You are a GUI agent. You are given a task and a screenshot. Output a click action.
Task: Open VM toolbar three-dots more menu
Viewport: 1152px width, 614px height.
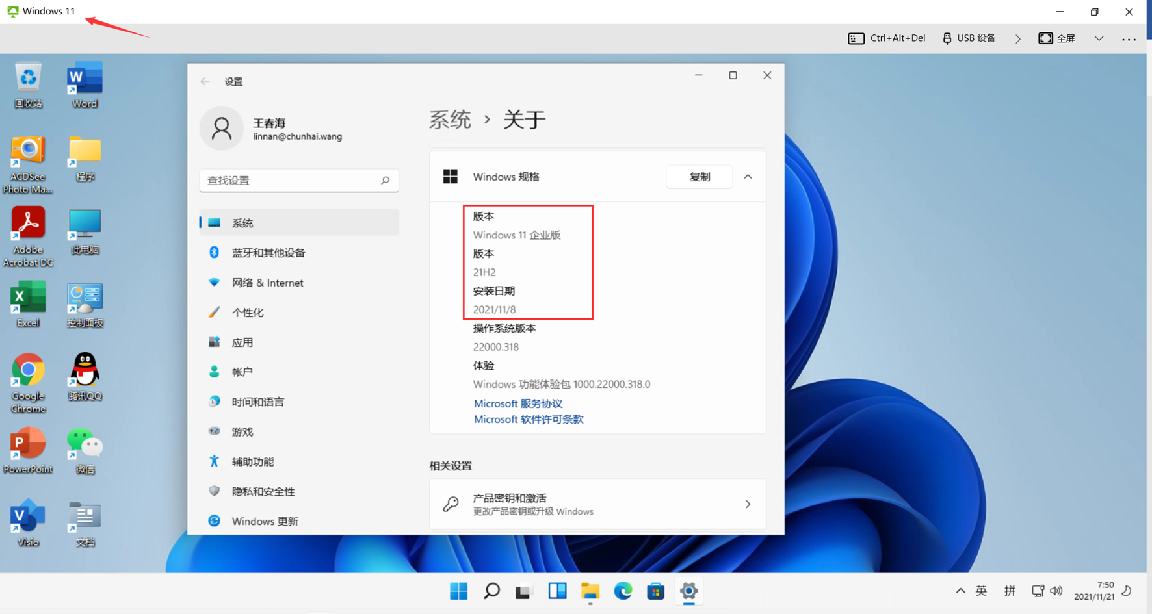point(1129,39)
